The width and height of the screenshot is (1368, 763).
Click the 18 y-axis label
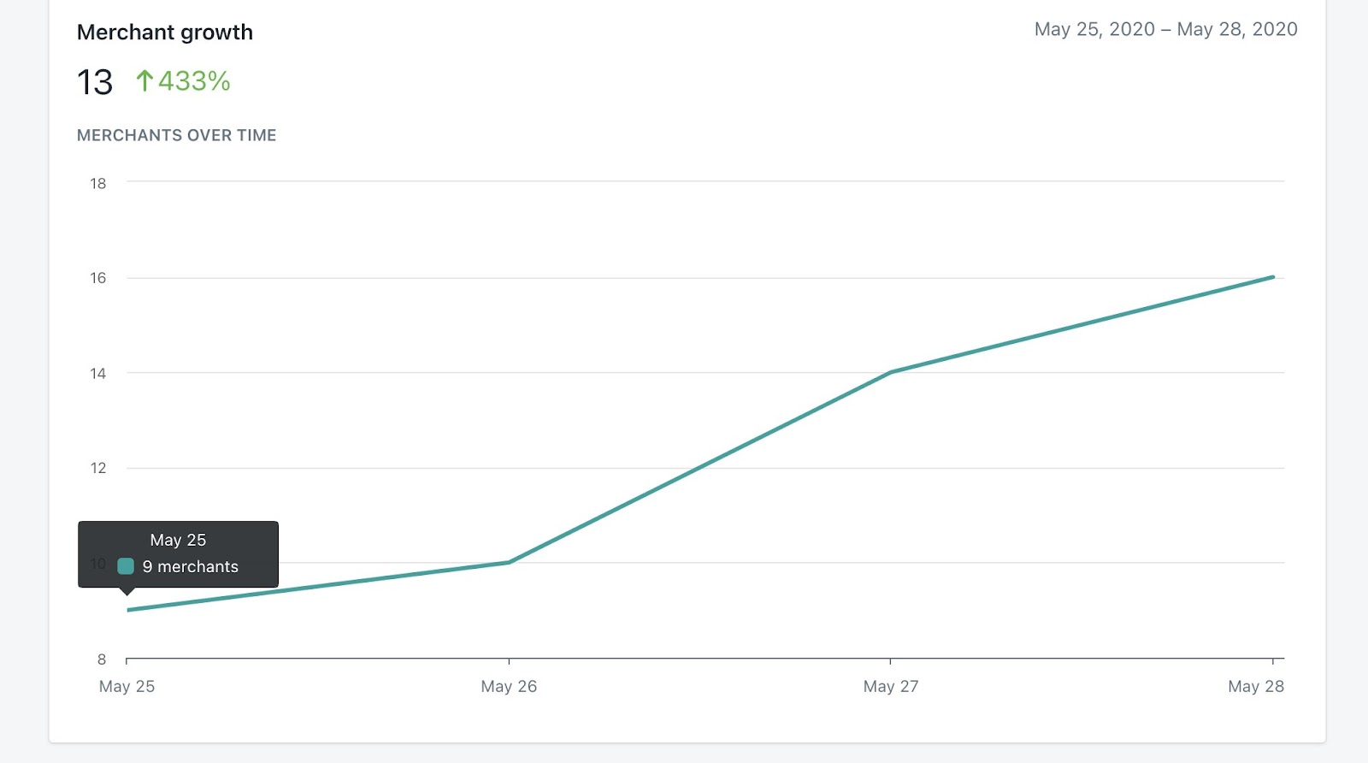point(98,183)
